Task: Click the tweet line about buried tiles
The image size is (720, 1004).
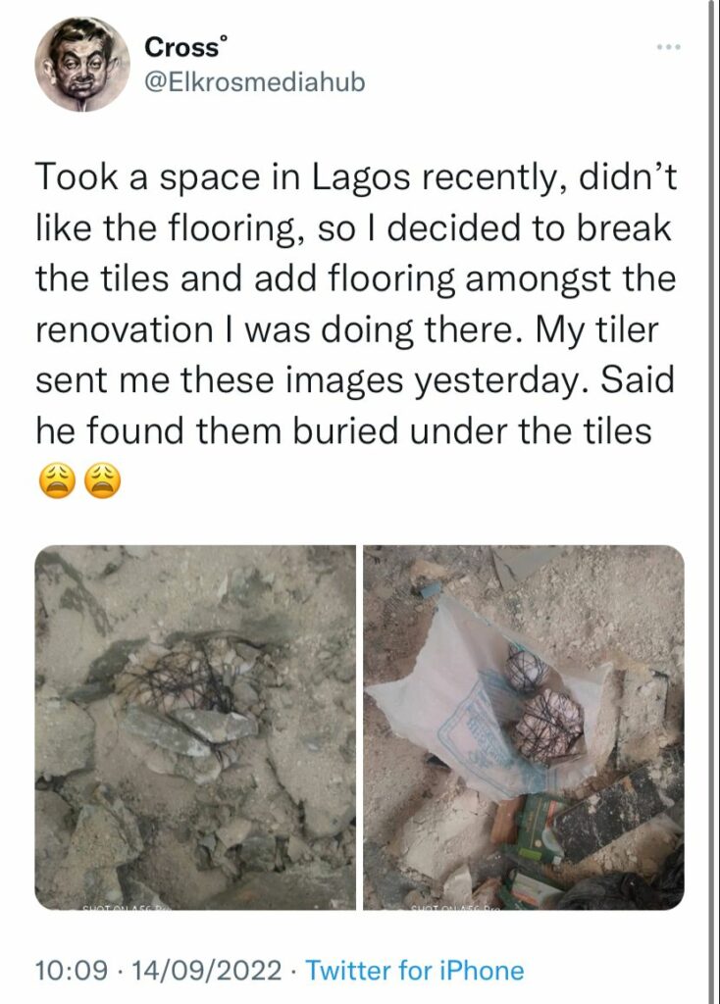Action: pyautogui.click(x=343, y=430)
